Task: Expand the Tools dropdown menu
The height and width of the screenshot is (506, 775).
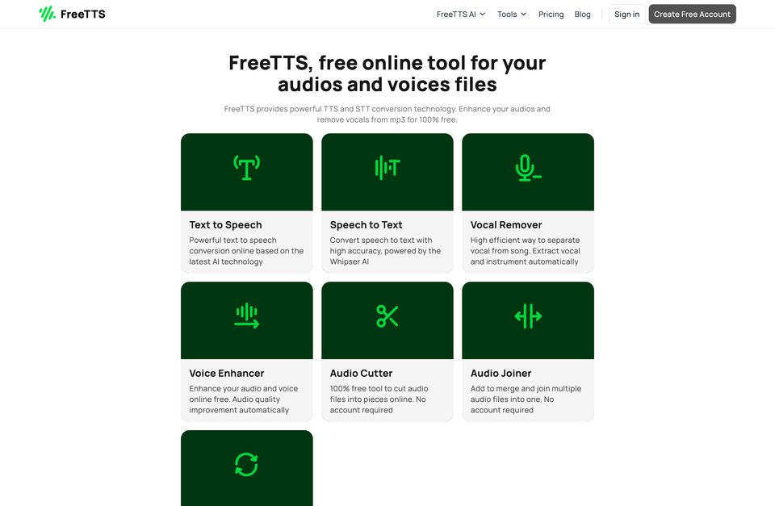Action: (512, 15)
